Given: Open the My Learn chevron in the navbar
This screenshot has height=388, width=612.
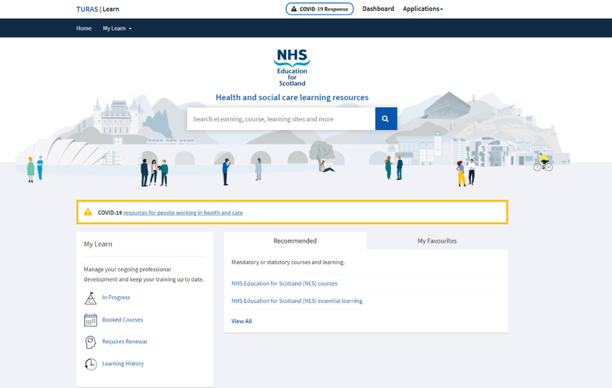Looking at the screenshot, I should tap(129, 28).
